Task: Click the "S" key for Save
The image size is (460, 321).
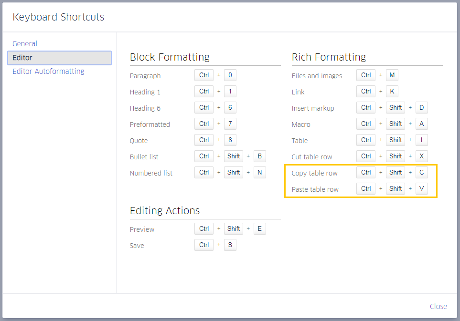Action: (230, 245)
